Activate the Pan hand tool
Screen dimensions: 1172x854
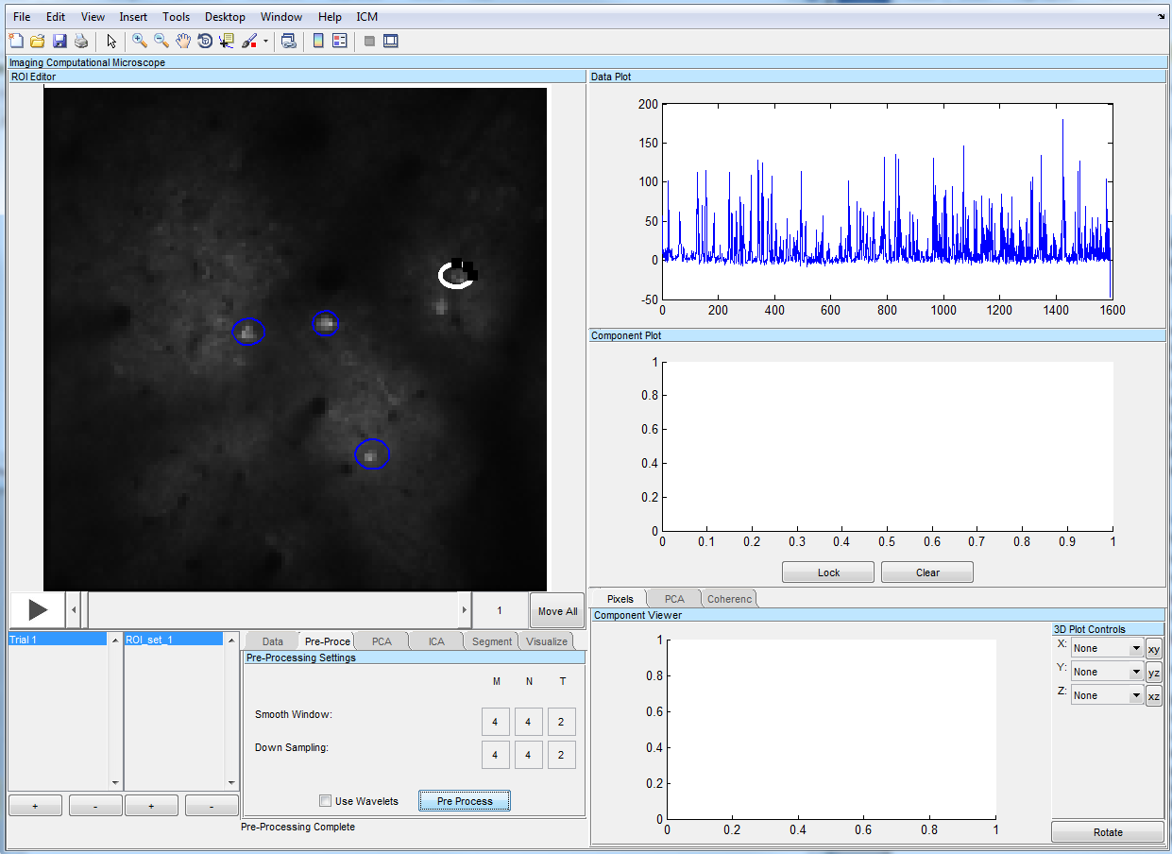[x=183, y=41]
